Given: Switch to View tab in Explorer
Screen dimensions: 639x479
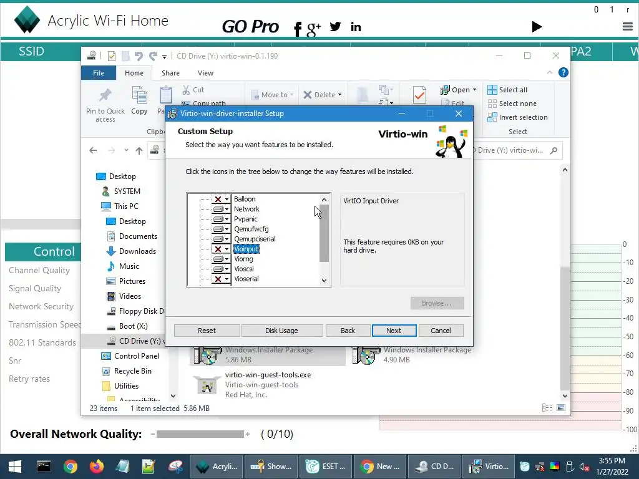Looking at the screenshot, I should (205, 73).
